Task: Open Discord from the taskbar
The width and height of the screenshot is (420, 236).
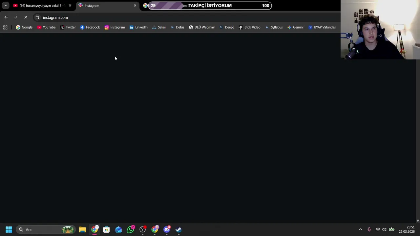Action: coord(167,229)
